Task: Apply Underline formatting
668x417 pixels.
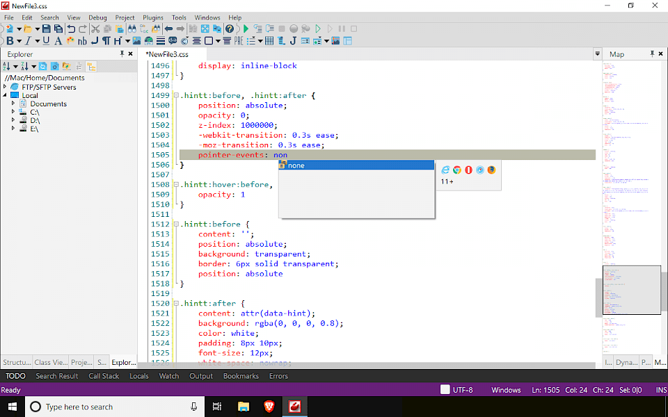Action: pyautogui.click(x=46, y=41)
